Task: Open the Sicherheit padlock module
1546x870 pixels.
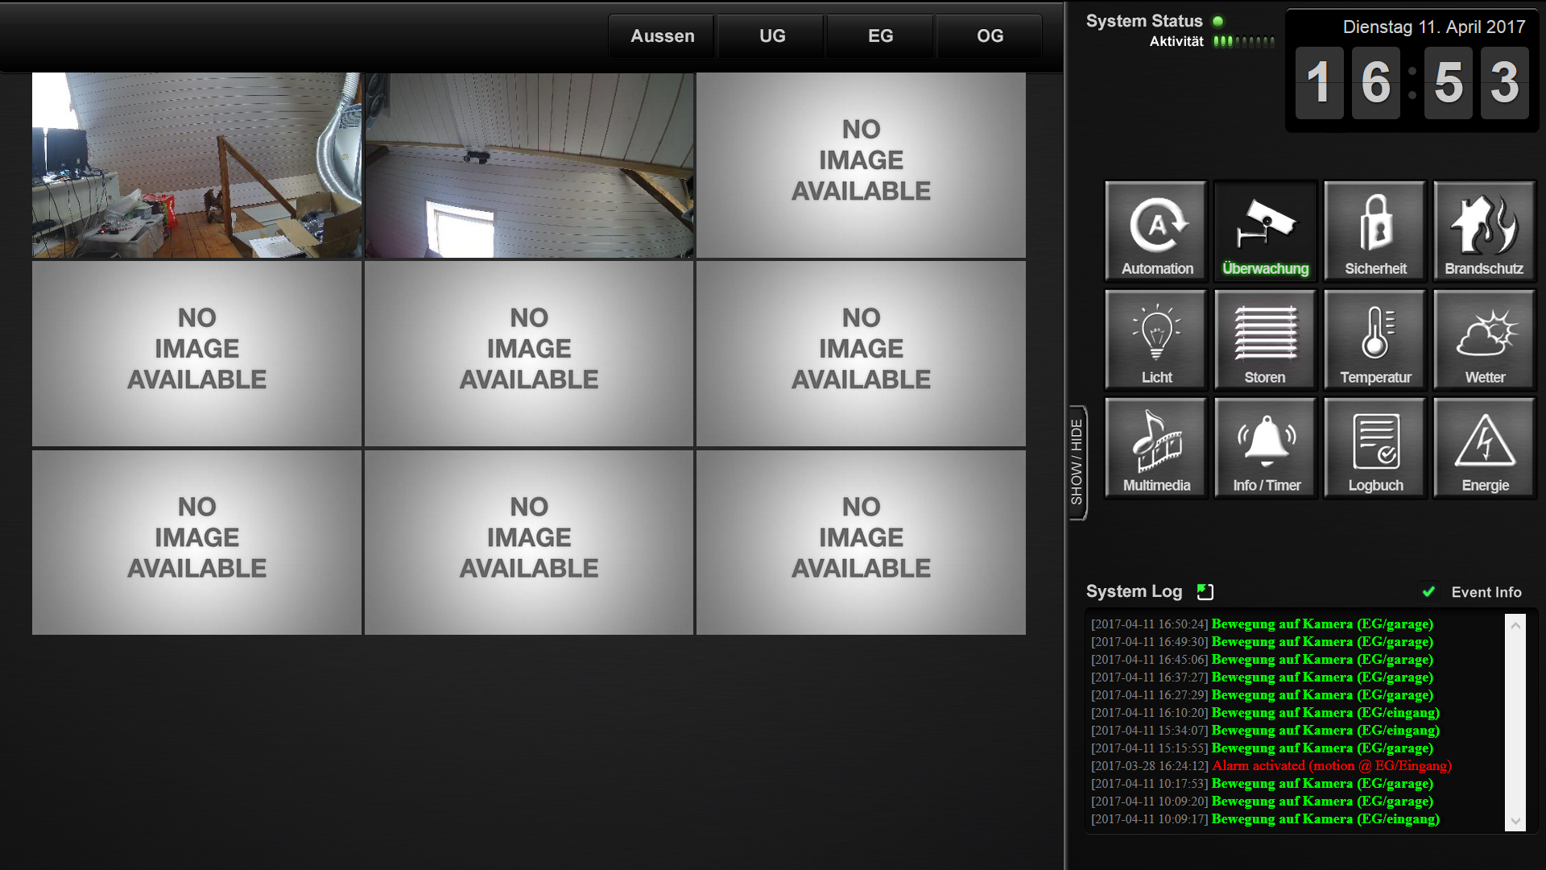Action: coord(1375,231)
